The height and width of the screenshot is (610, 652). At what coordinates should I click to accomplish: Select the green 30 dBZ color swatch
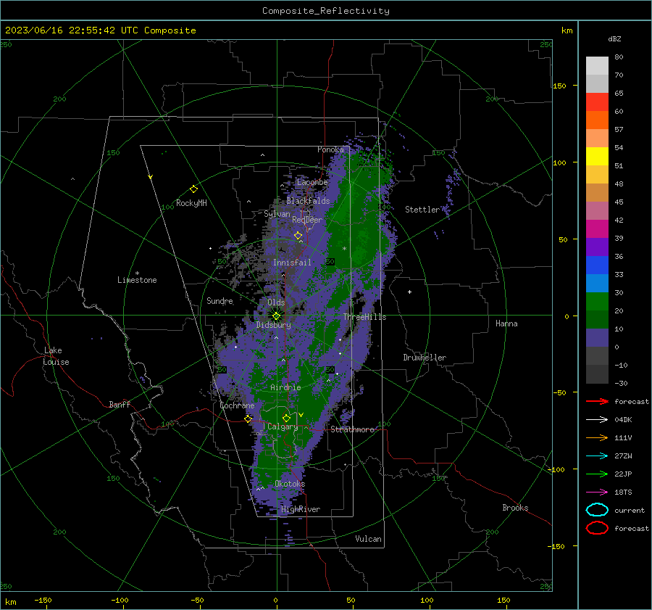point(597,301)
